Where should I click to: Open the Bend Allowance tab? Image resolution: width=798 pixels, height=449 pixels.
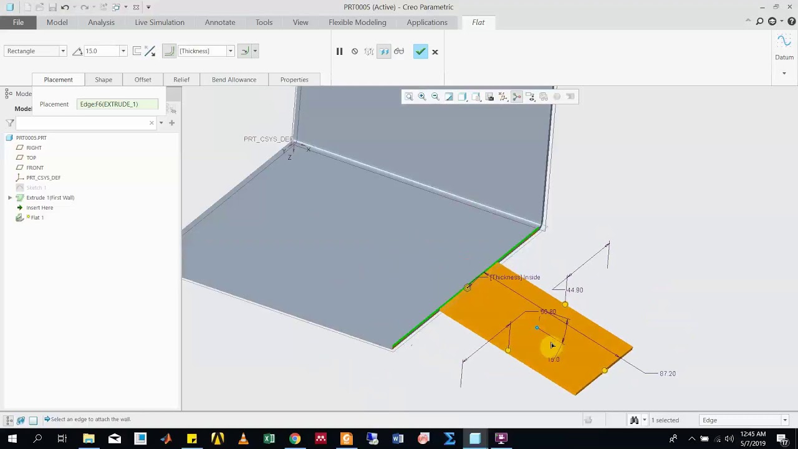click(234, 80)
